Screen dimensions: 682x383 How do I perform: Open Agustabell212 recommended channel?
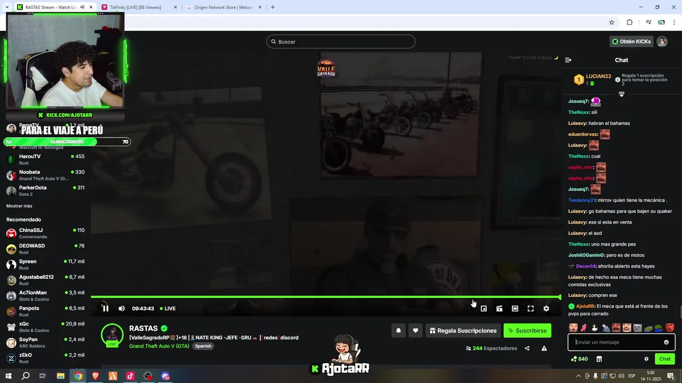coord(45,280)
